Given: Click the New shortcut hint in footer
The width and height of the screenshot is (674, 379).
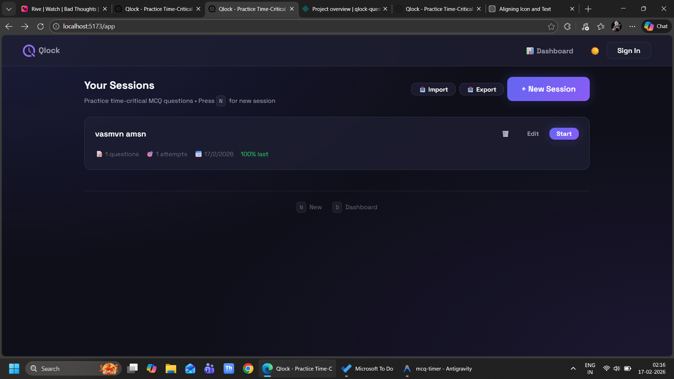Looking at the screenshot, I should click(309, 207).
